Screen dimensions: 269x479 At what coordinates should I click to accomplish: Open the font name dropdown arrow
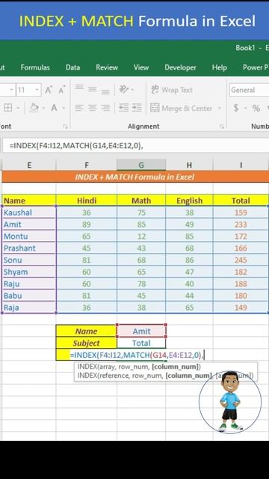coord(12,90)
